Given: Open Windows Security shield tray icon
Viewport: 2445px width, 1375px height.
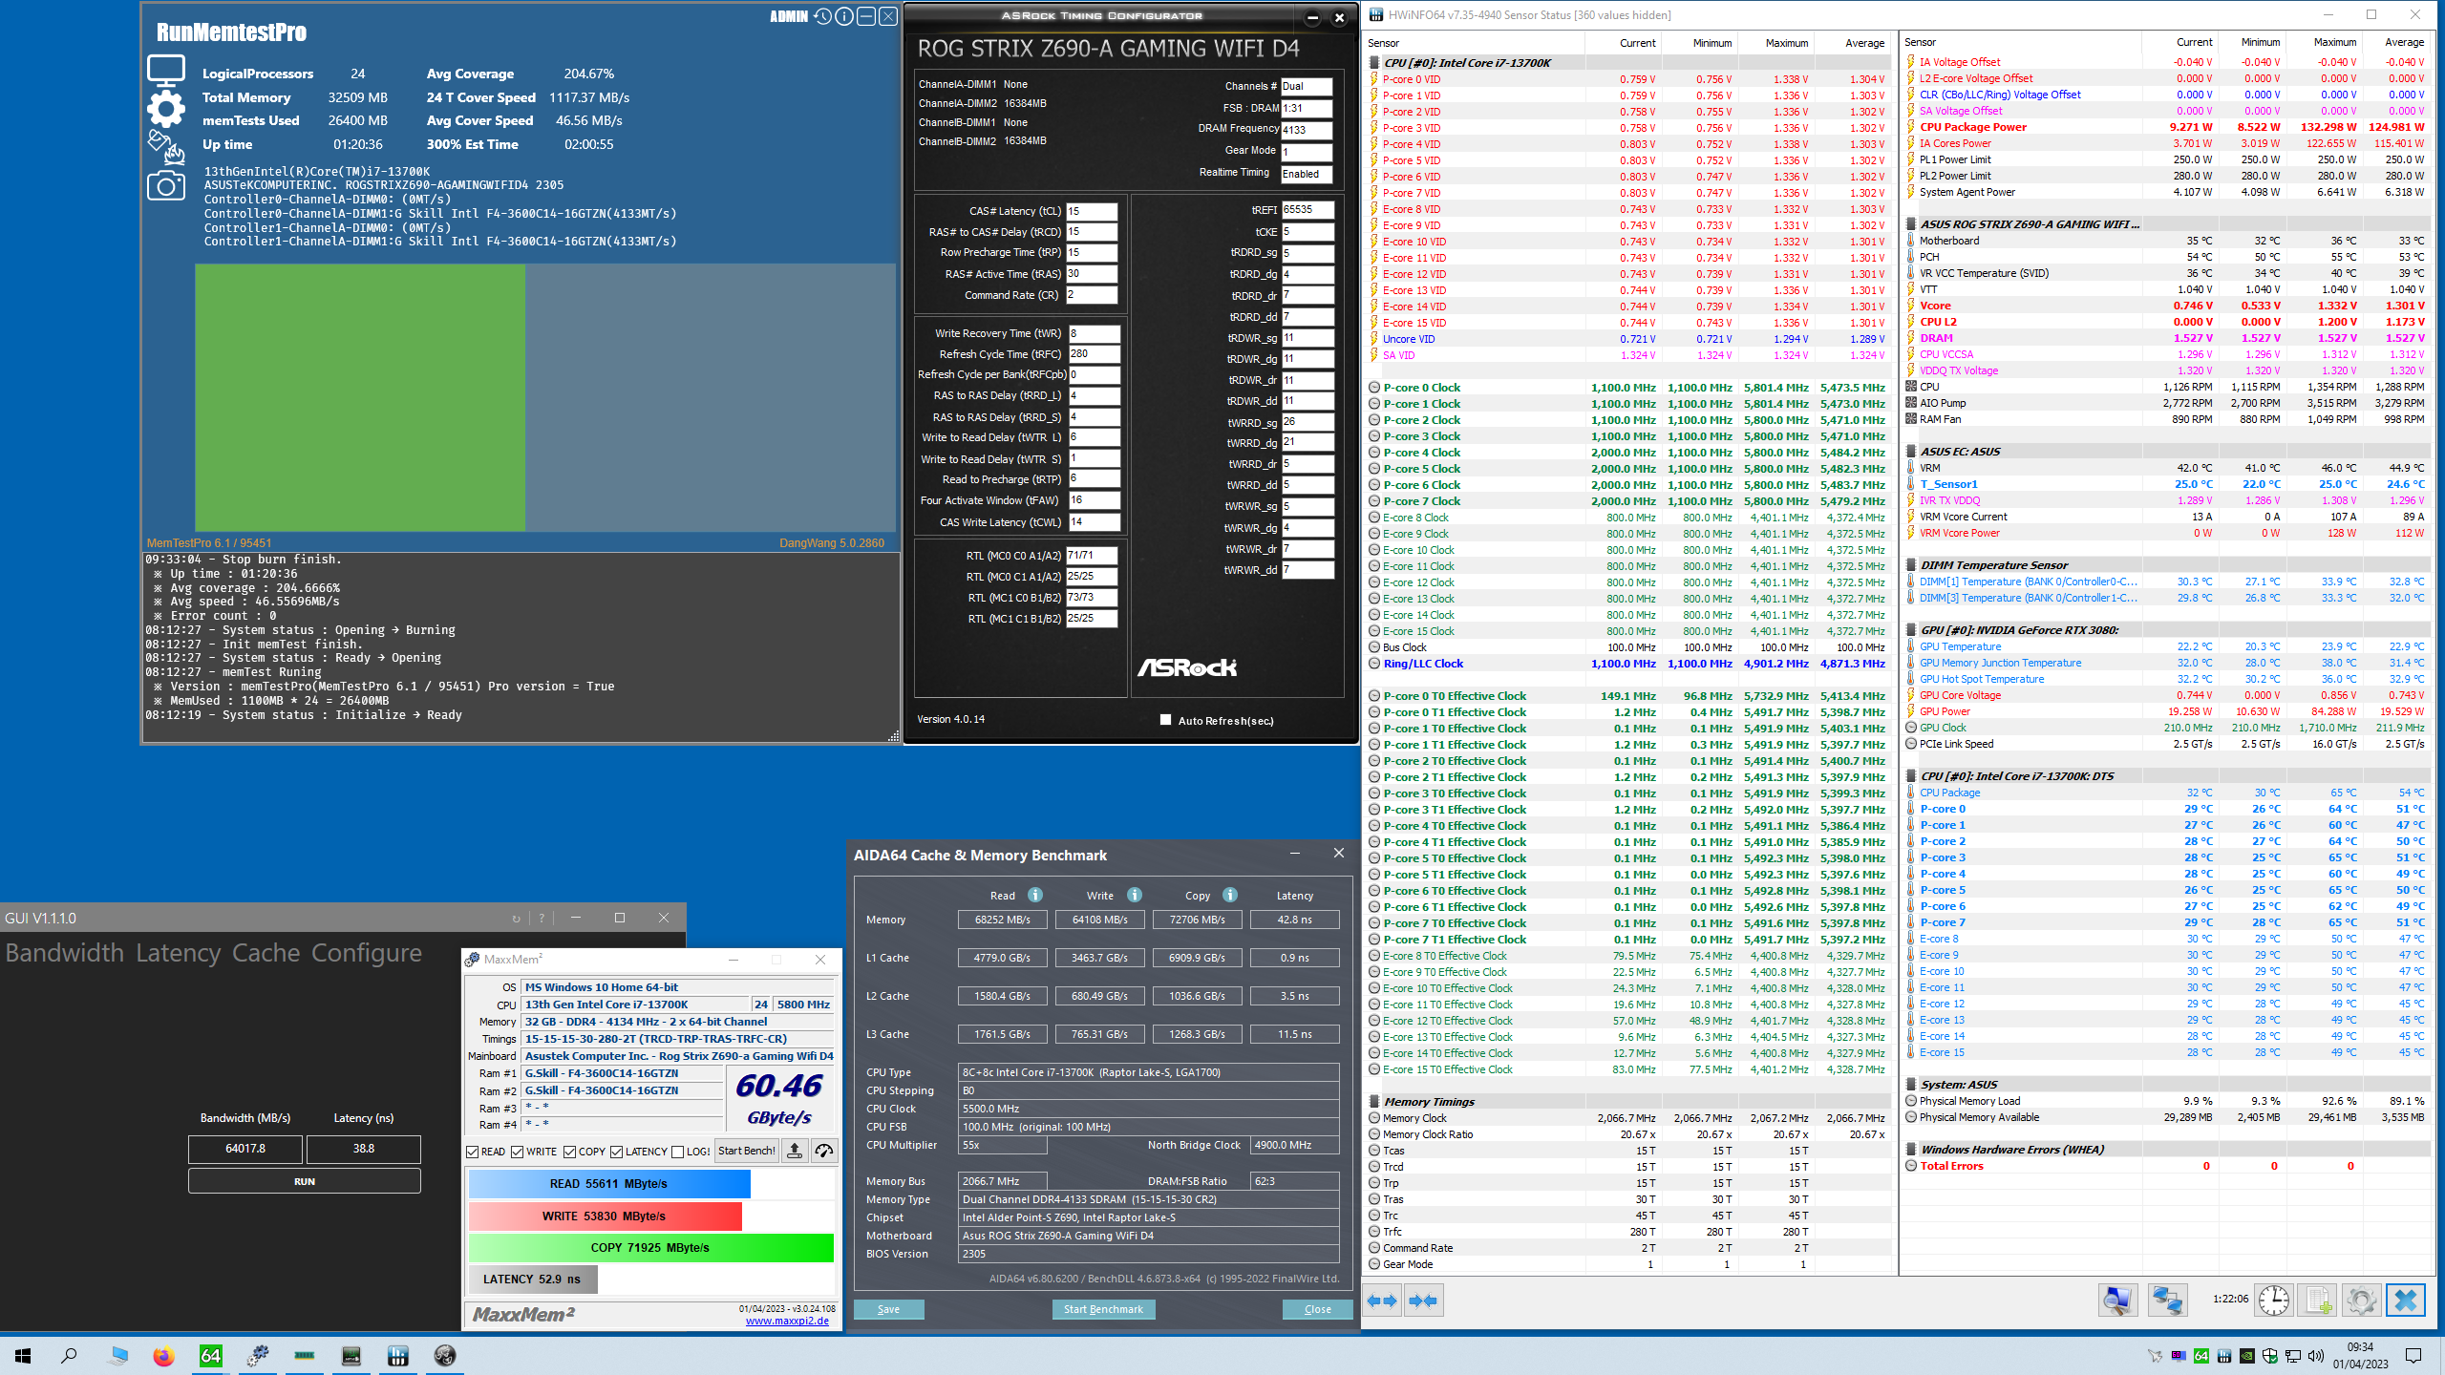Looking at the screenshot, I should tap(2270, 1356).
